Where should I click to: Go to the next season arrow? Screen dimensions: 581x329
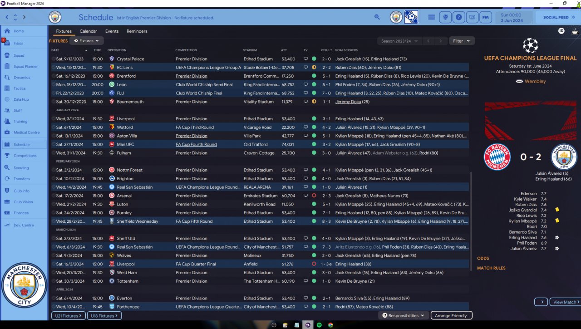coord(440,41)
